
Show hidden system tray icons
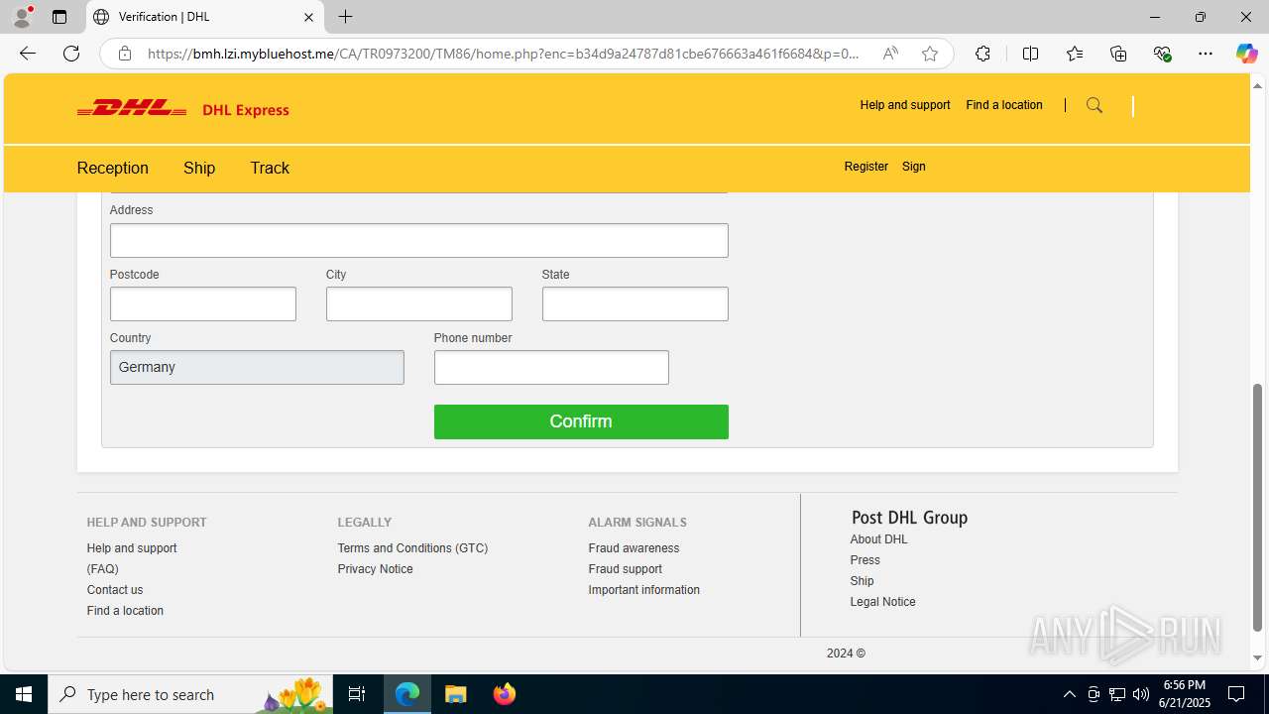pyautogui.click(x=1069, y=694)
